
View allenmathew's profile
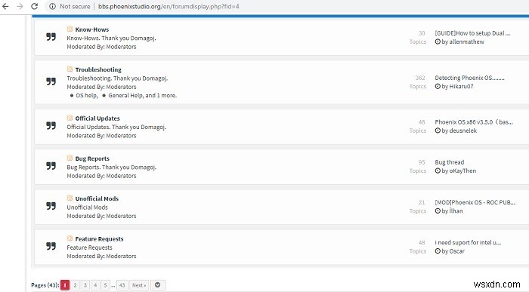[x=466, y=41]
